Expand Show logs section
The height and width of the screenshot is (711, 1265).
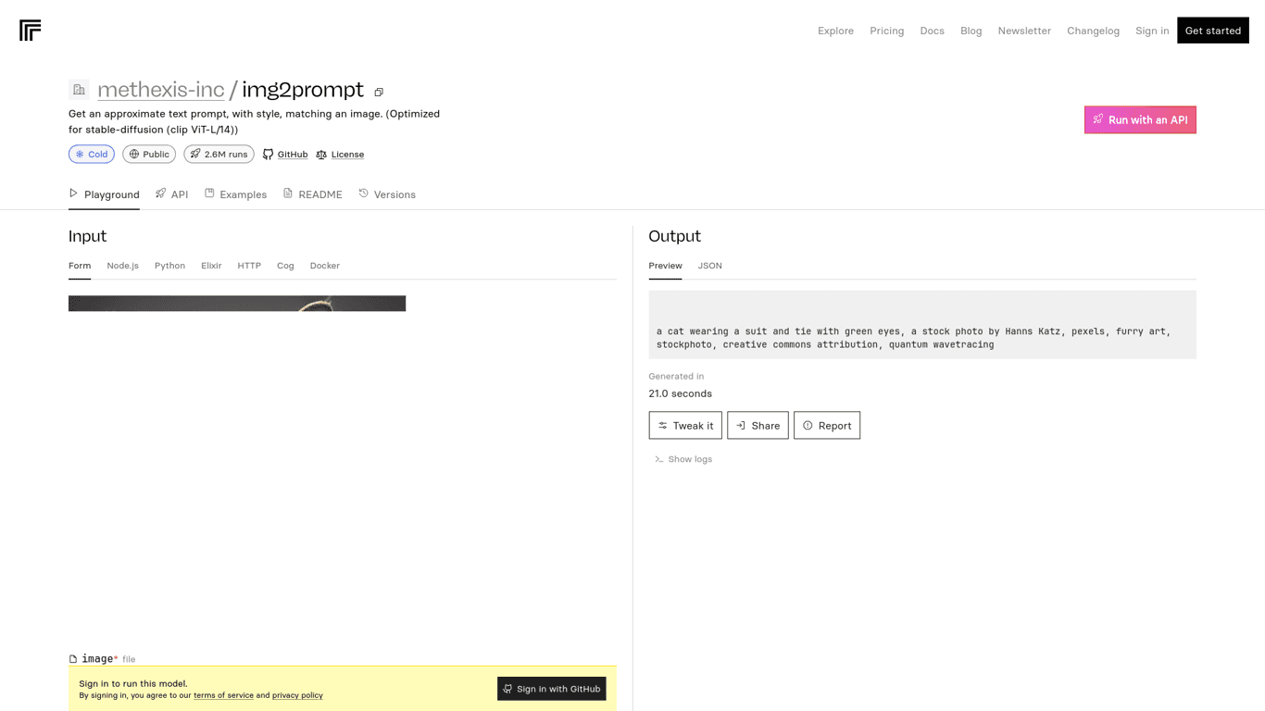[683, 459]
